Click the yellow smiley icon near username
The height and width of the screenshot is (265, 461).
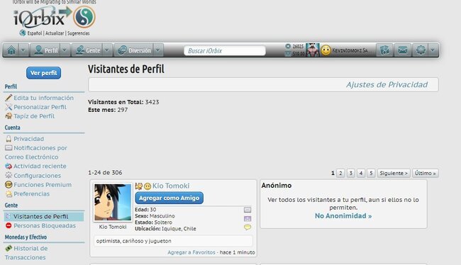click(x=326, y=50)
